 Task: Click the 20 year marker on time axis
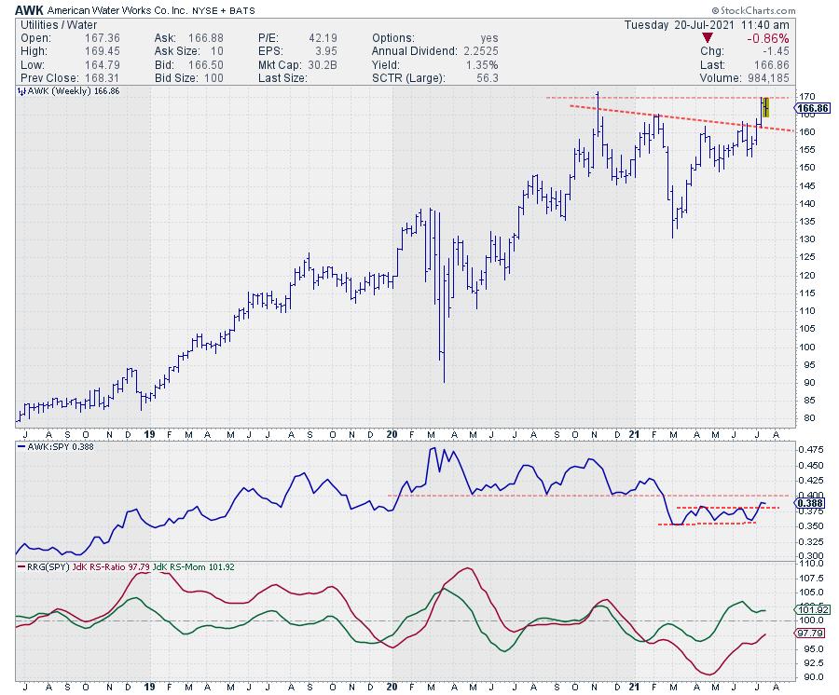[x=392, y=434]
